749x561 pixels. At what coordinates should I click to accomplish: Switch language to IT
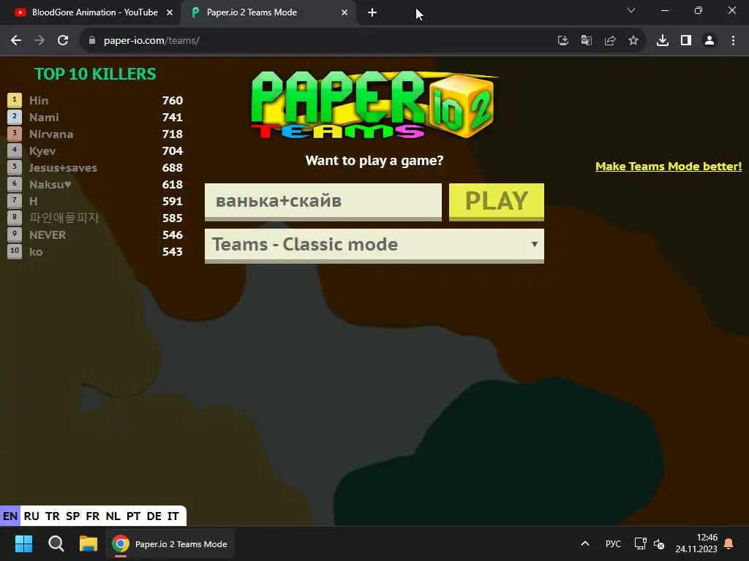(173, 516)
